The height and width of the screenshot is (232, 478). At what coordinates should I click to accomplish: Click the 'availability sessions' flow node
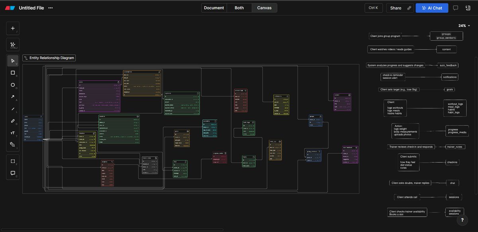(x=454, y=212)
